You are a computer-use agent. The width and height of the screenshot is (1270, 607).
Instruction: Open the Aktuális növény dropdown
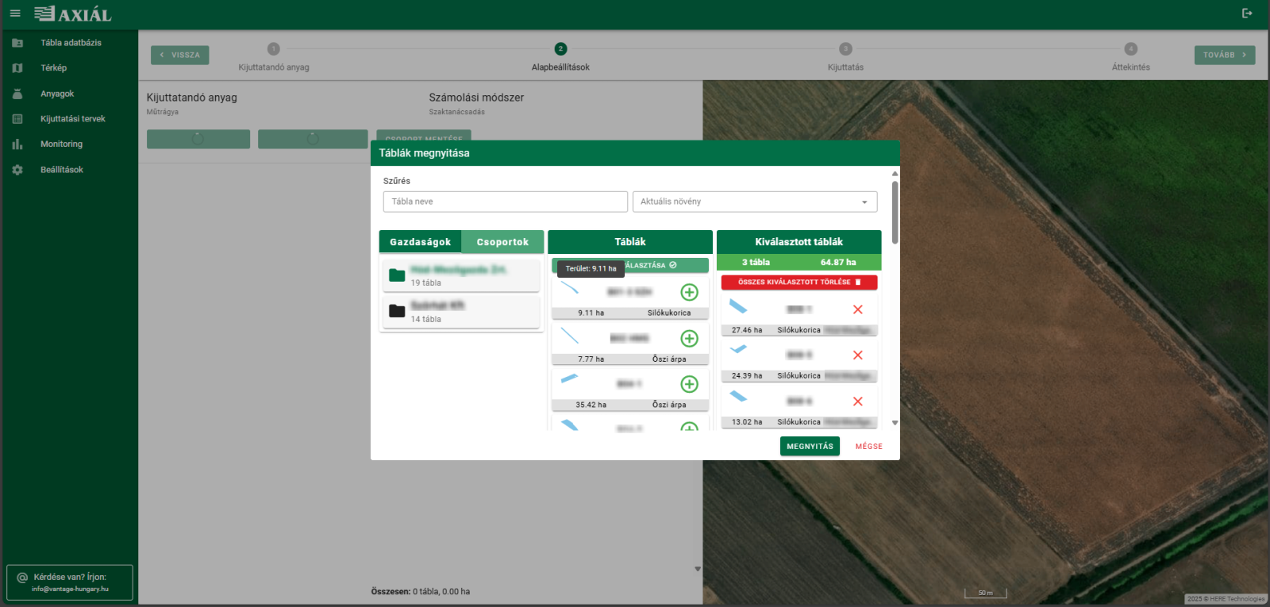point(755,202)
